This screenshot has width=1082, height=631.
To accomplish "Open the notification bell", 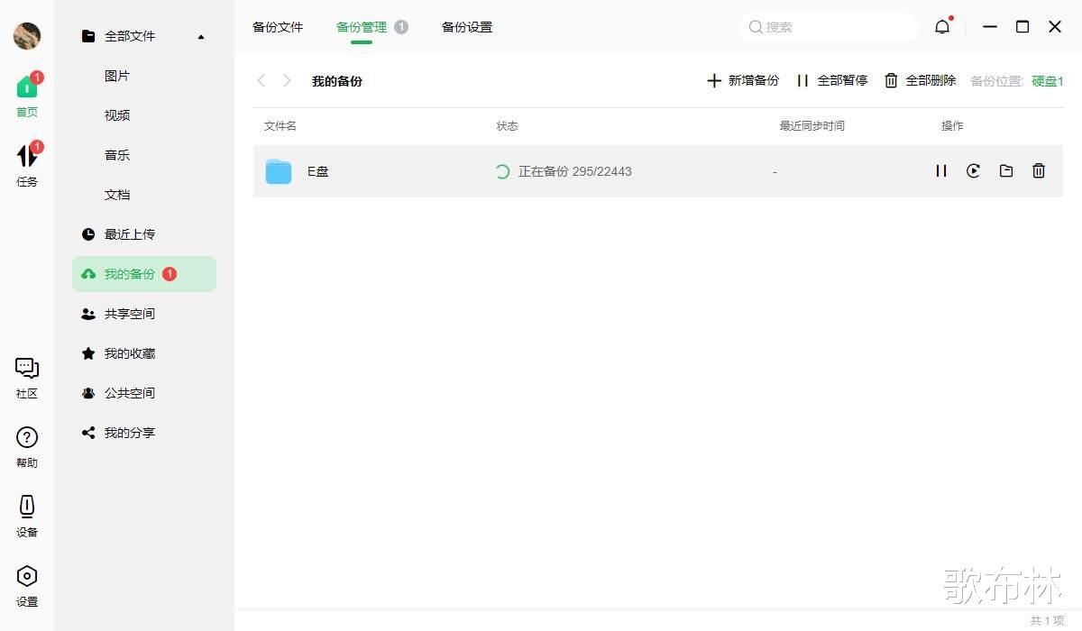I will tap(941, 26).
